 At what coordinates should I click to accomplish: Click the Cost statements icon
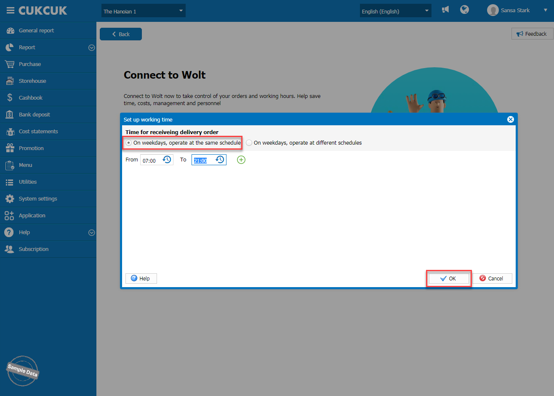pyautogui.click(x=10, y=132)
